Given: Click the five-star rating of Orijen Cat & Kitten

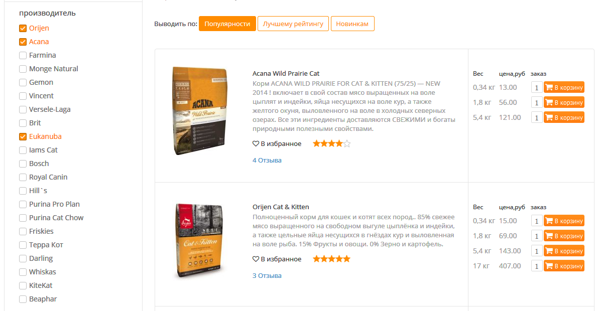Looking at the screenshot, I should (x=331, y=259).
